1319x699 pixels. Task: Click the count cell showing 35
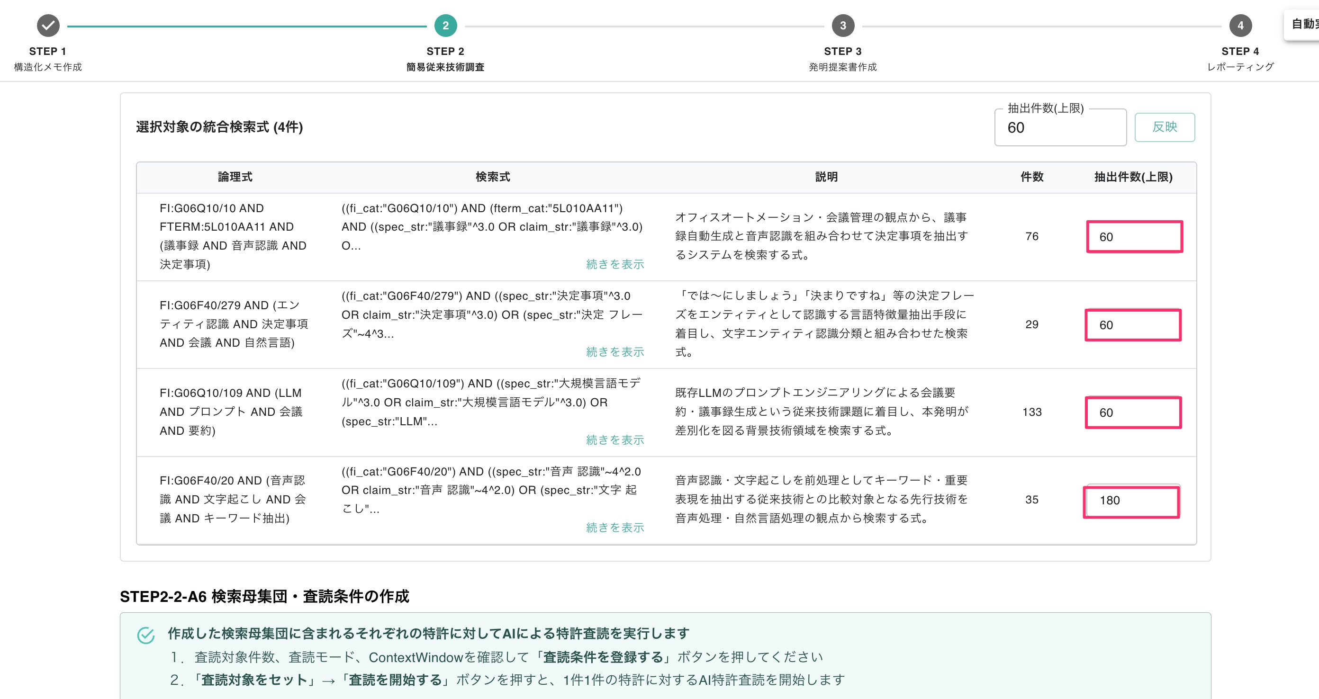(x=1032, y=500)
